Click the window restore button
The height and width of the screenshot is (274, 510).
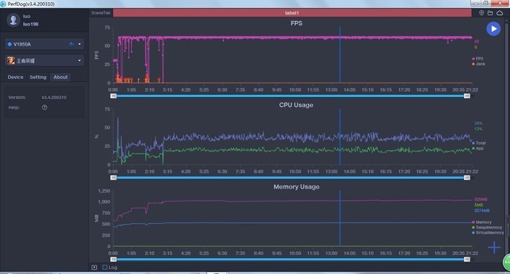point(485,3)
